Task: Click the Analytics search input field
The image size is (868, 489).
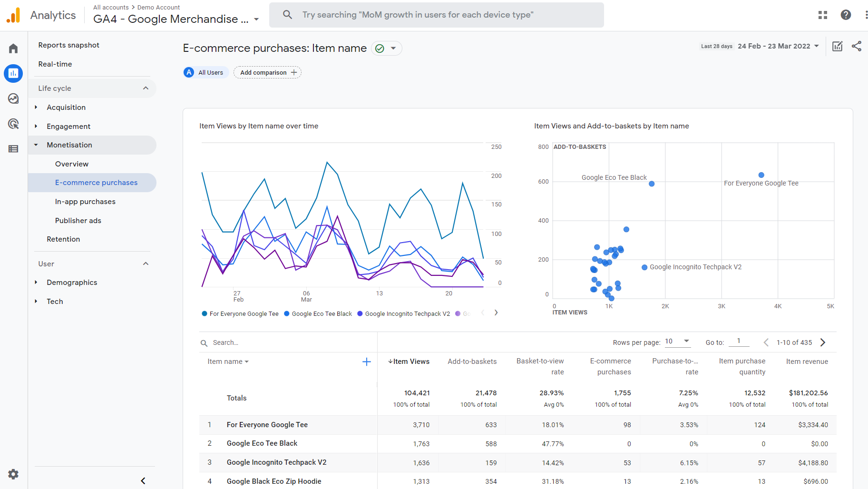Action: tap(436, 15)
